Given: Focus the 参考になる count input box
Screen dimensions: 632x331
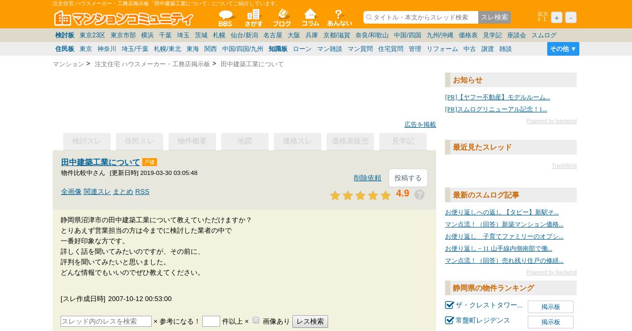Looking at the screenshot, I should point(211,322).
